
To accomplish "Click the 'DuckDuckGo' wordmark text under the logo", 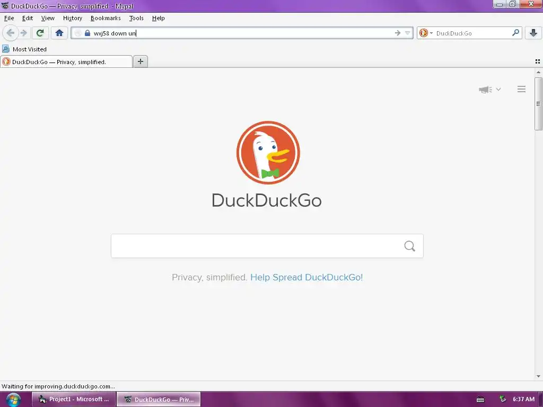I will point(267,200).
